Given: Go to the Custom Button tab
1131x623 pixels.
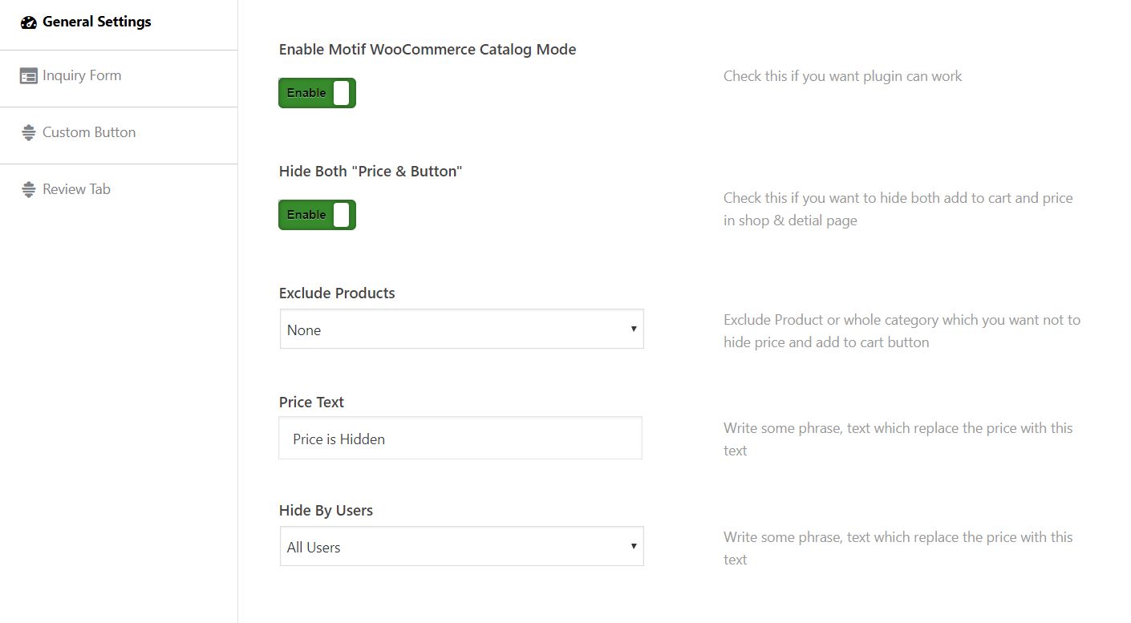Looking at the screenshot, I should pyautogui.click(x=89, y=133).
